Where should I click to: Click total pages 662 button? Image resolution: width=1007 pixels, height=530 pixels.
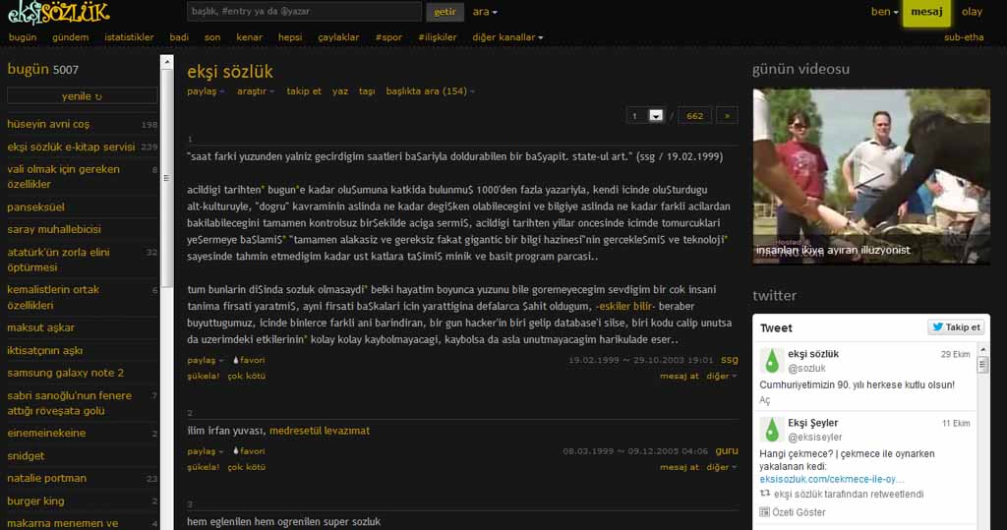694,116
